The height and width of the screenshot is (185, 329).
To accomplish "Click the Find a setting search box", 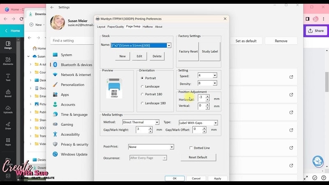I will coord(72,40).
